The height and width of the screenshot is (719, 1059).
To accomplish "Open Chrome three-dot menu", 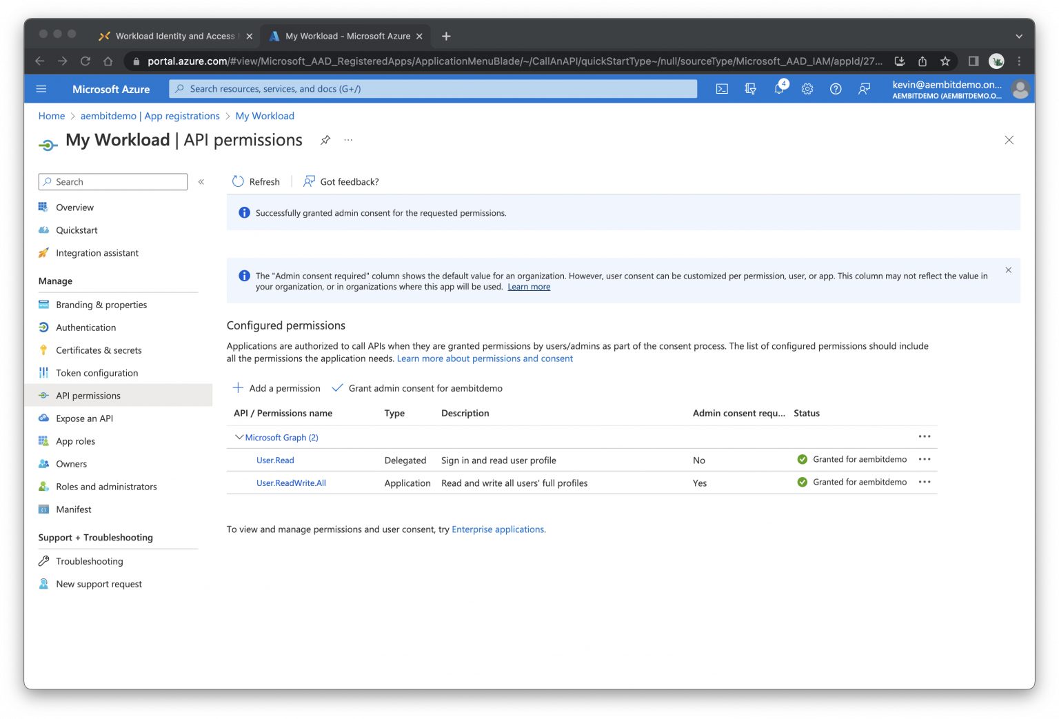I will click(x=1019, y=61).
